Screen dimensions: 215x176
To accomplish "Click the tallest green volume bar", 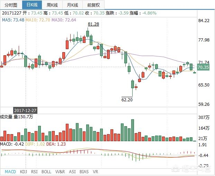I will click(133, 130).
